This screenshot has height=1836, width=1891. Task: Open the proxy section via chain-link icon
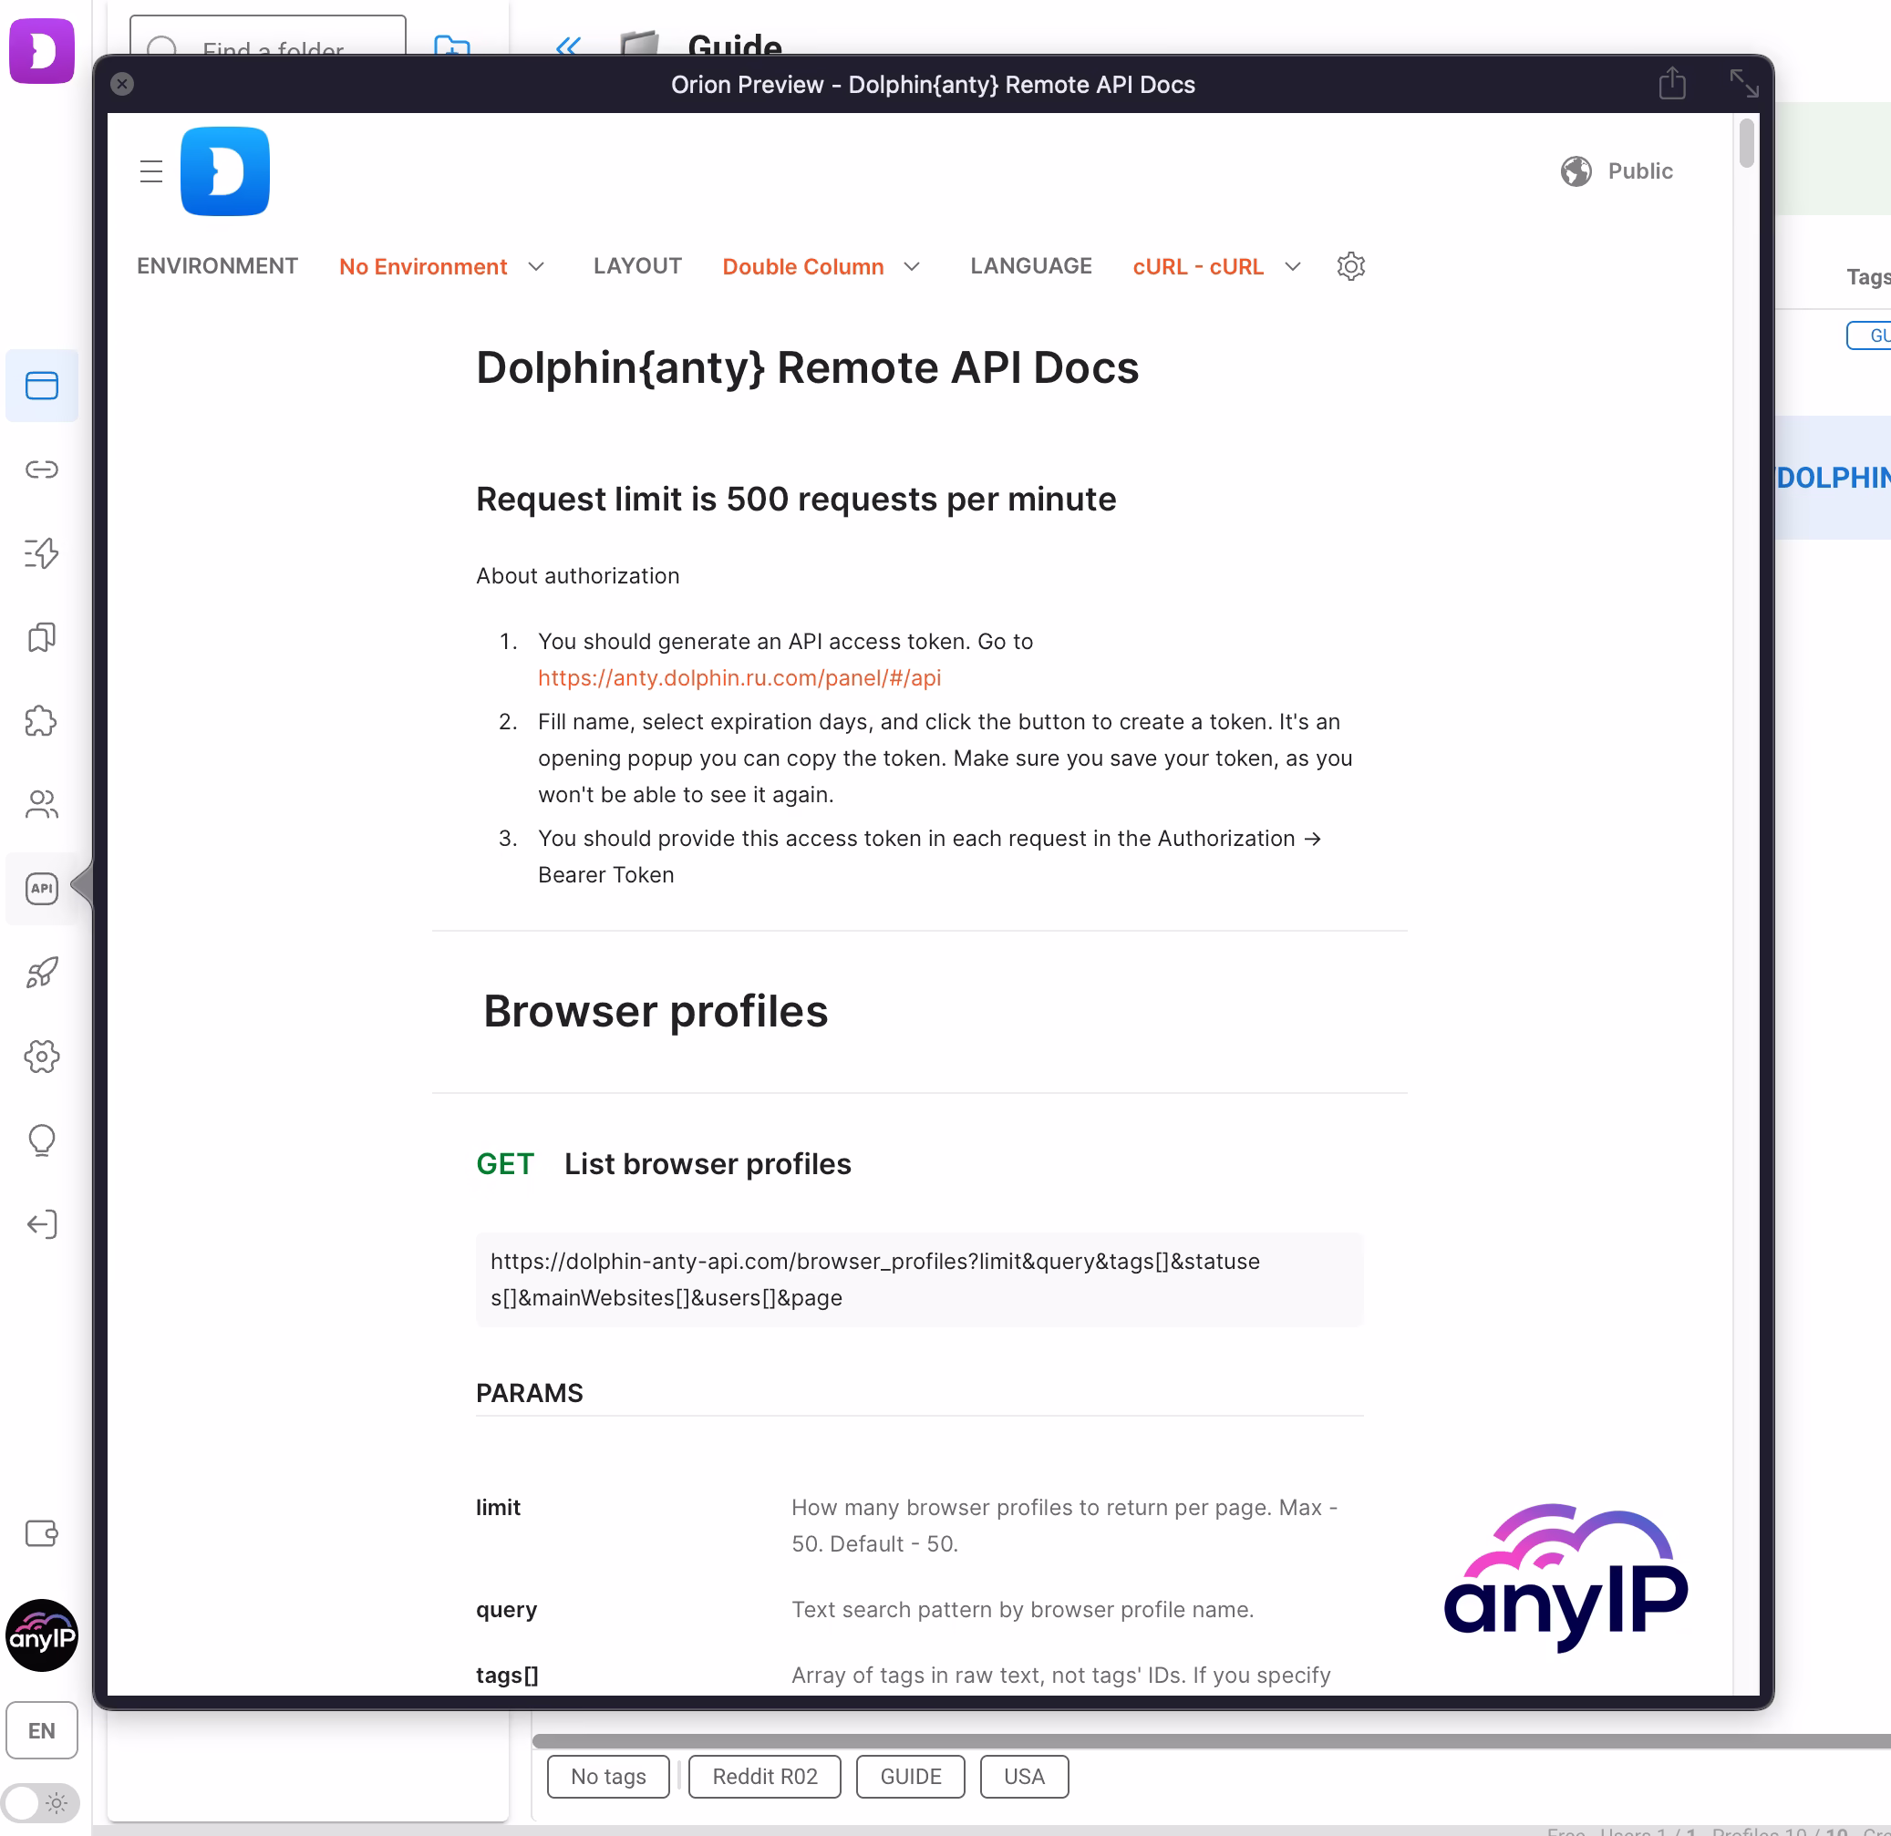click(x=42, y=469)
